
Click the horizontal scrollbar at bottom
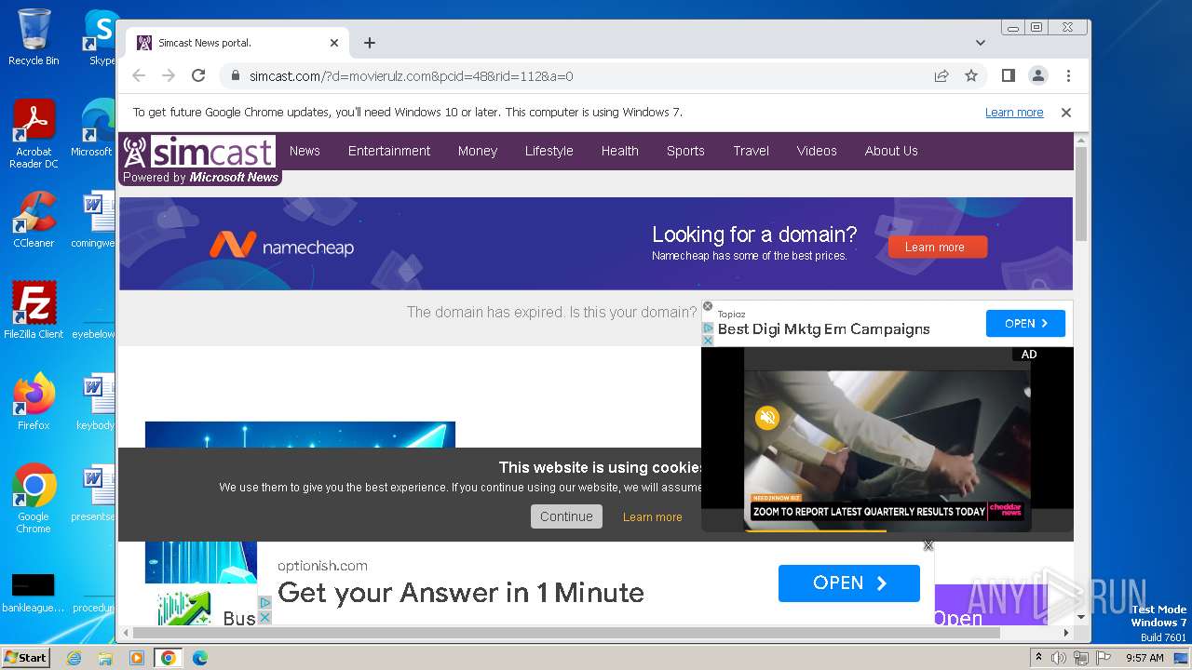click(x=567, y=633)
